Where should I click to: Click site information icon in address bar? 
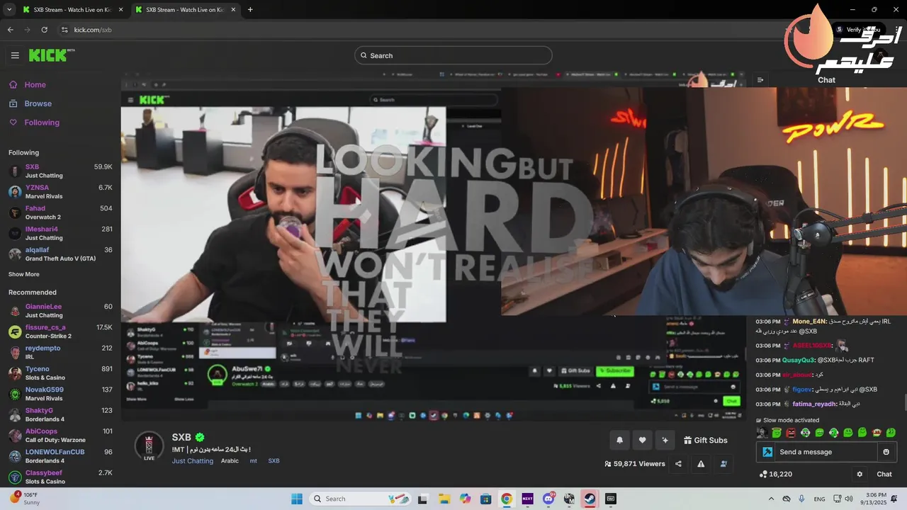64,30
